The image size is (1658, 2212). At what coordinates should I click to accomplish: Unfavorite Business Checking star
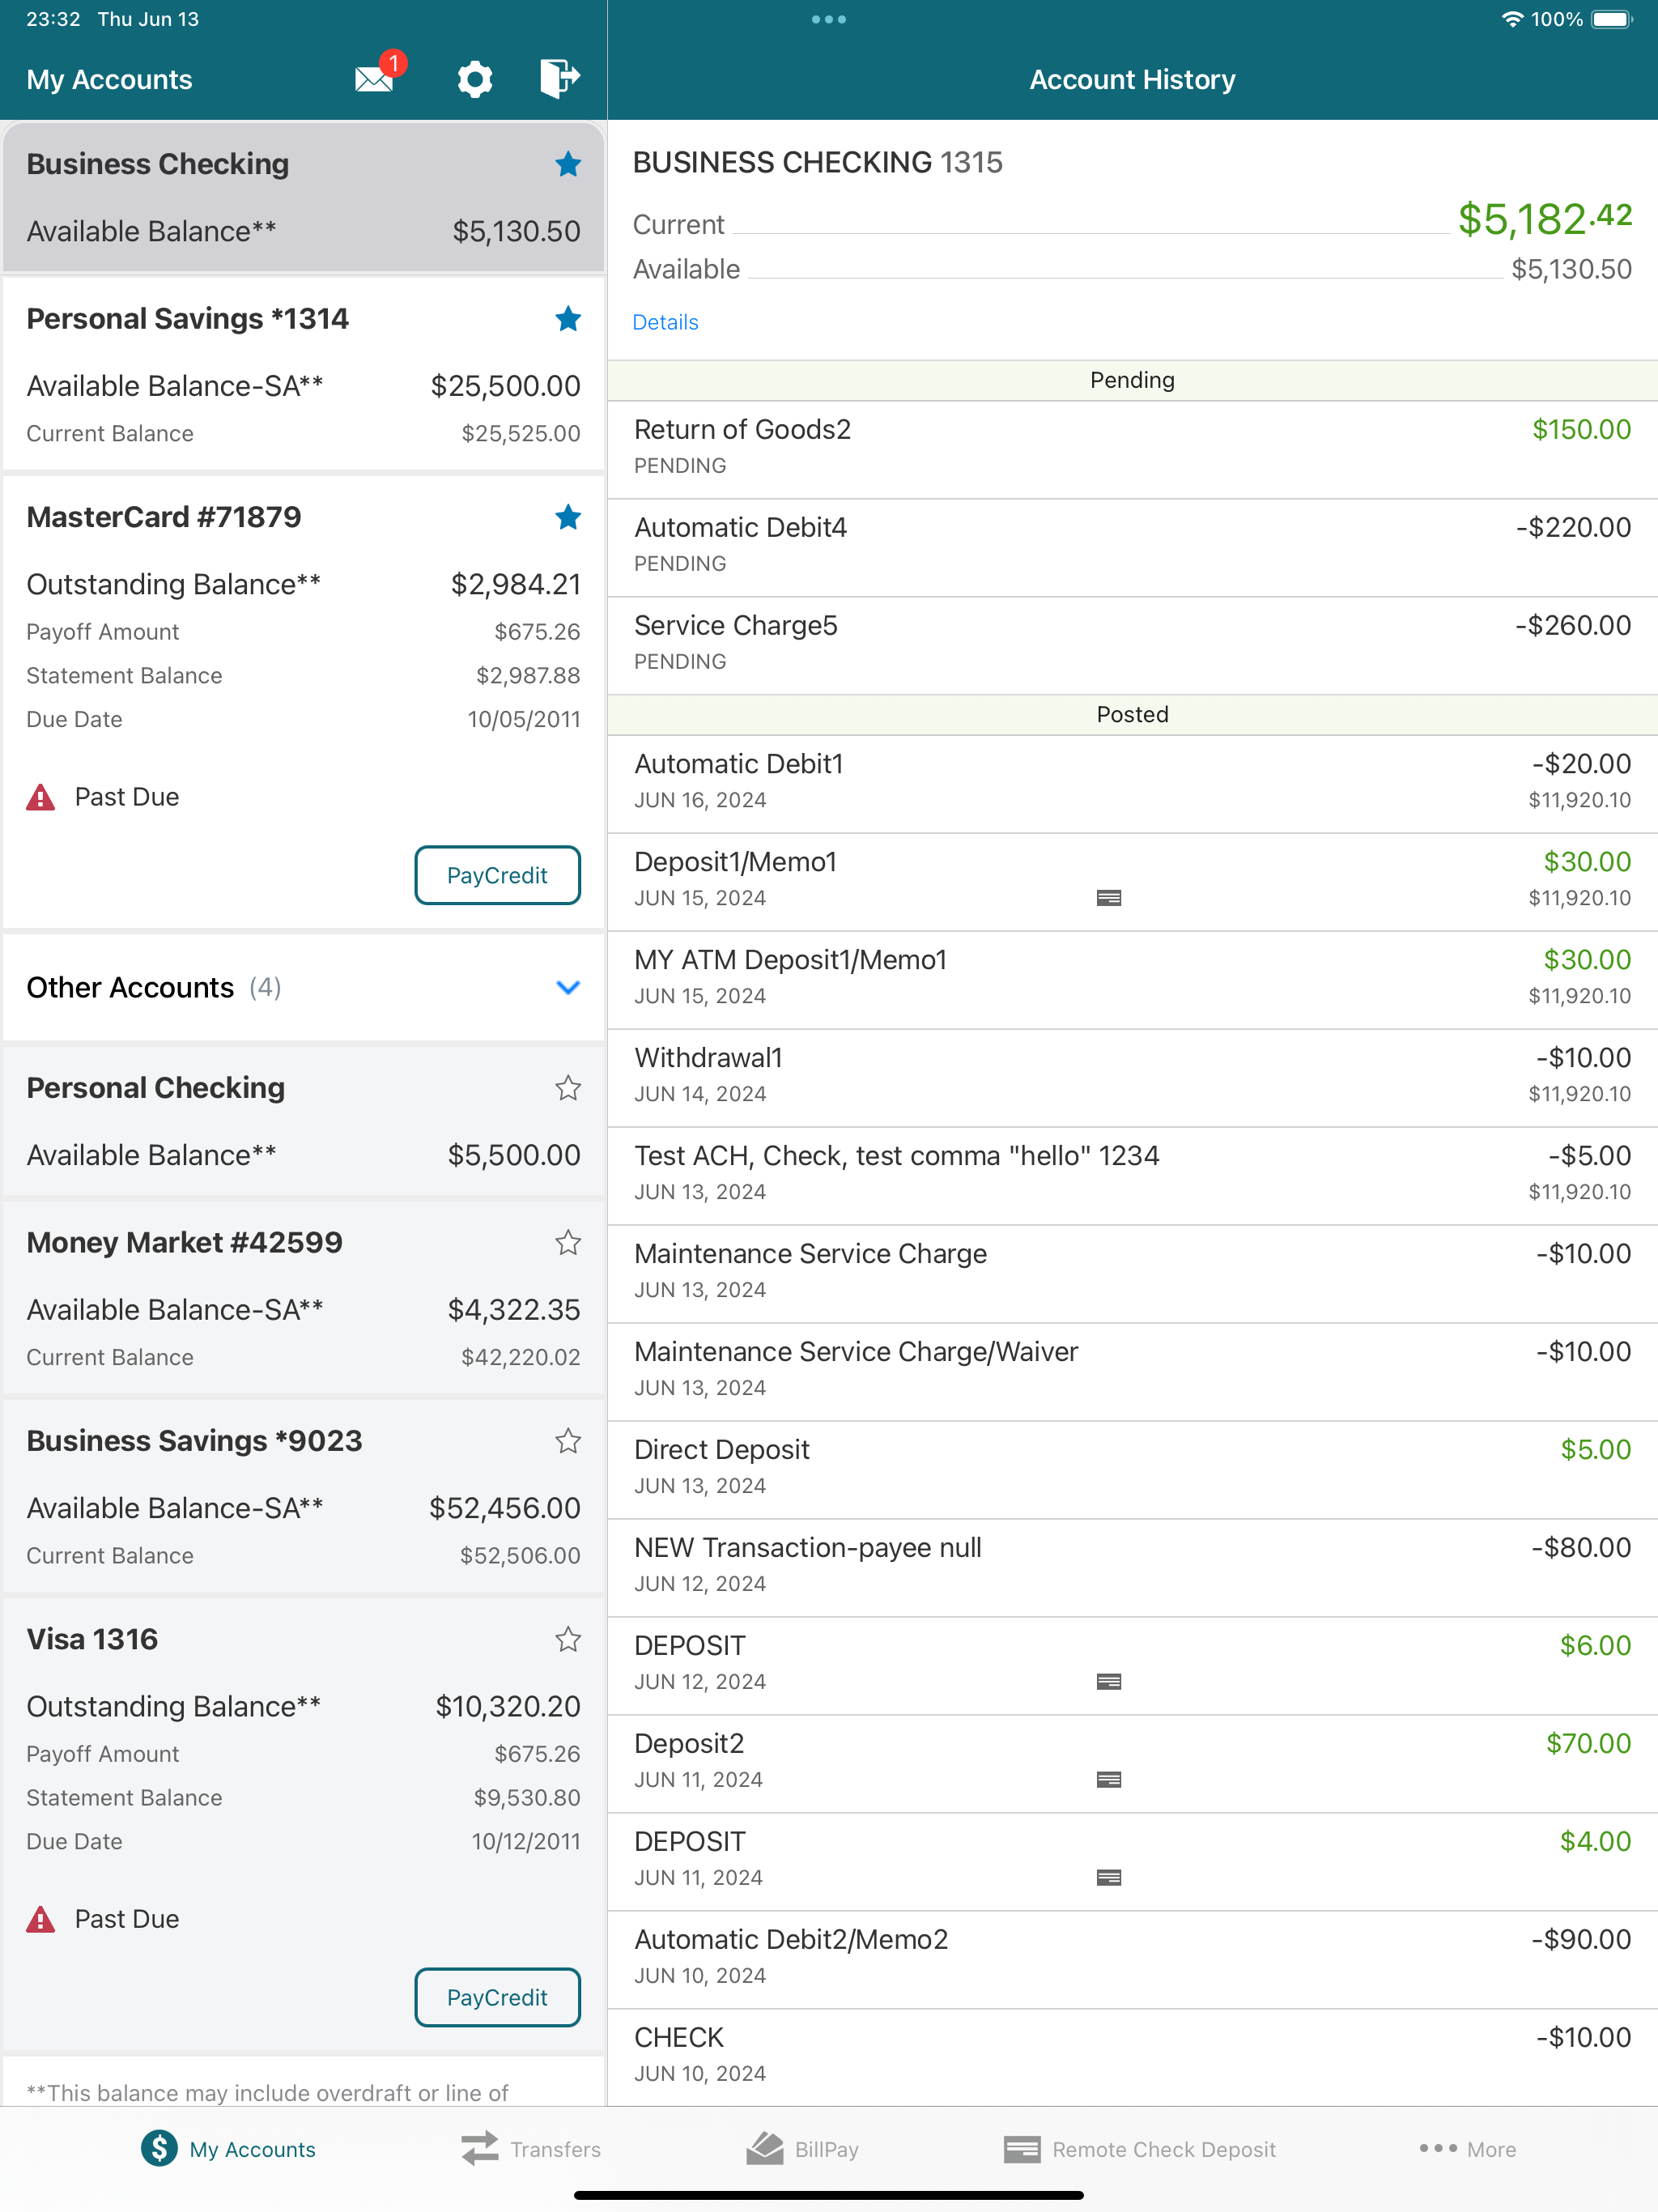[x=568, y=164]
